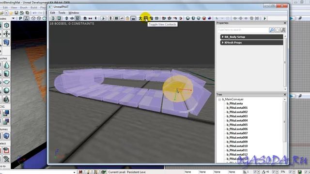The height and width of the screenshot is (174, 310).
Task: Click Current Level Persistent Level text
Action: click(x=127, y=172)
